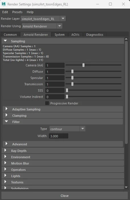130x200 pixels.
Task: Collapse the Sampling section
Action: pos(63,41)
